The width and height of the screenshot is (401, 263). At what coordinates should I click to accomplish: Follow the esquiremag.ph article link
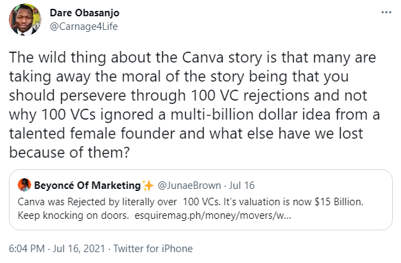click(213, 215)
